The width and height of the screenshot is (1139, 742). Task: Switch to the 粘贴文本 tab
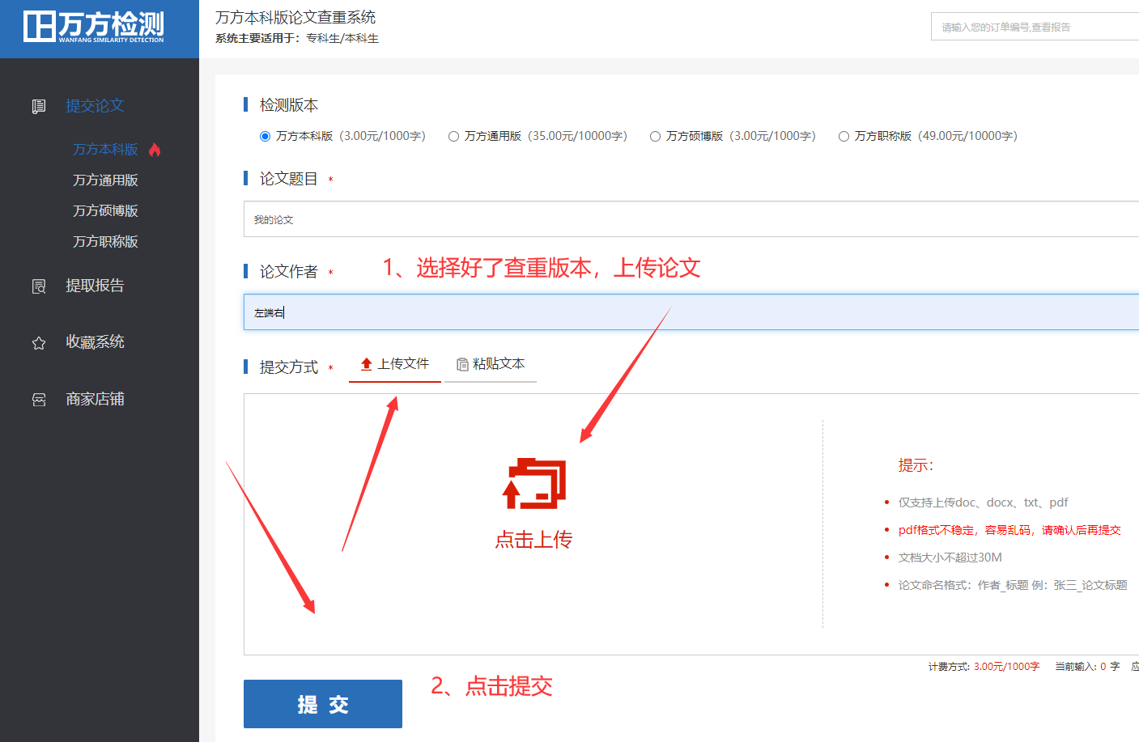(x=491, y=365)
